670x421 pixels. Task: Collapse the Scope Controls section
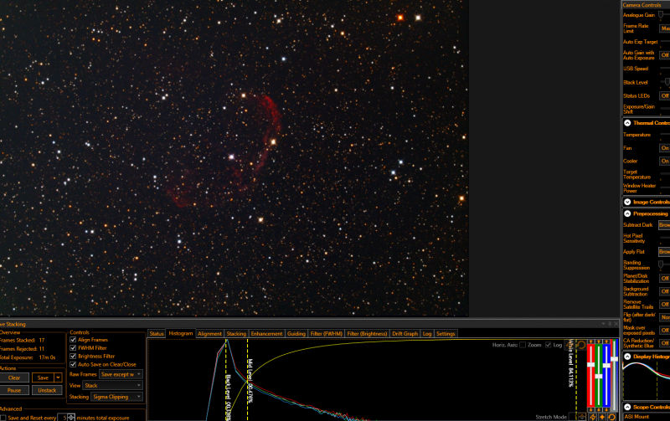click(x=627, y=407)
